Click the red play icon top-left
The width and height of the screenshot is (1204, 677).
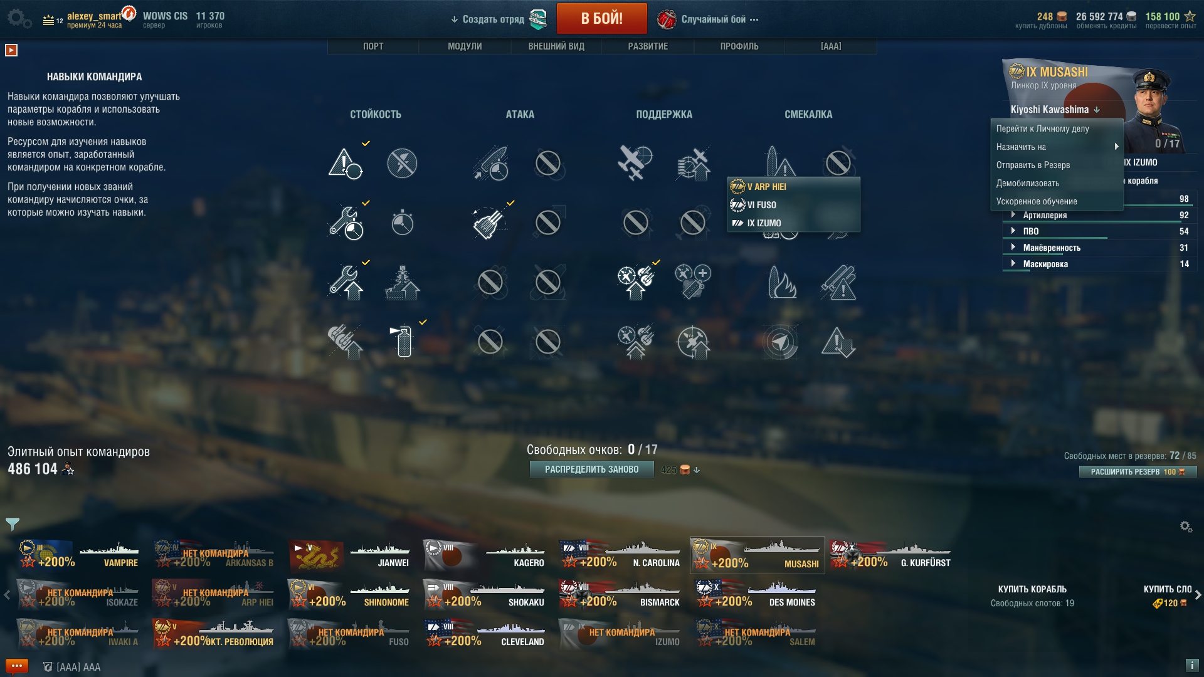pos(11,50)
